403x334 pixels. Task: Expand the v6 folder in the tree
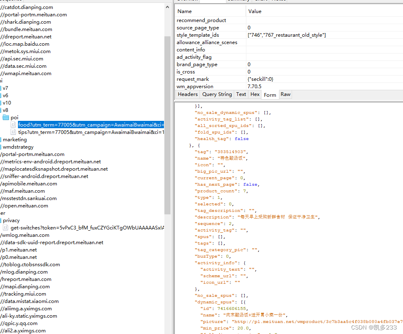tap(5, 96)
